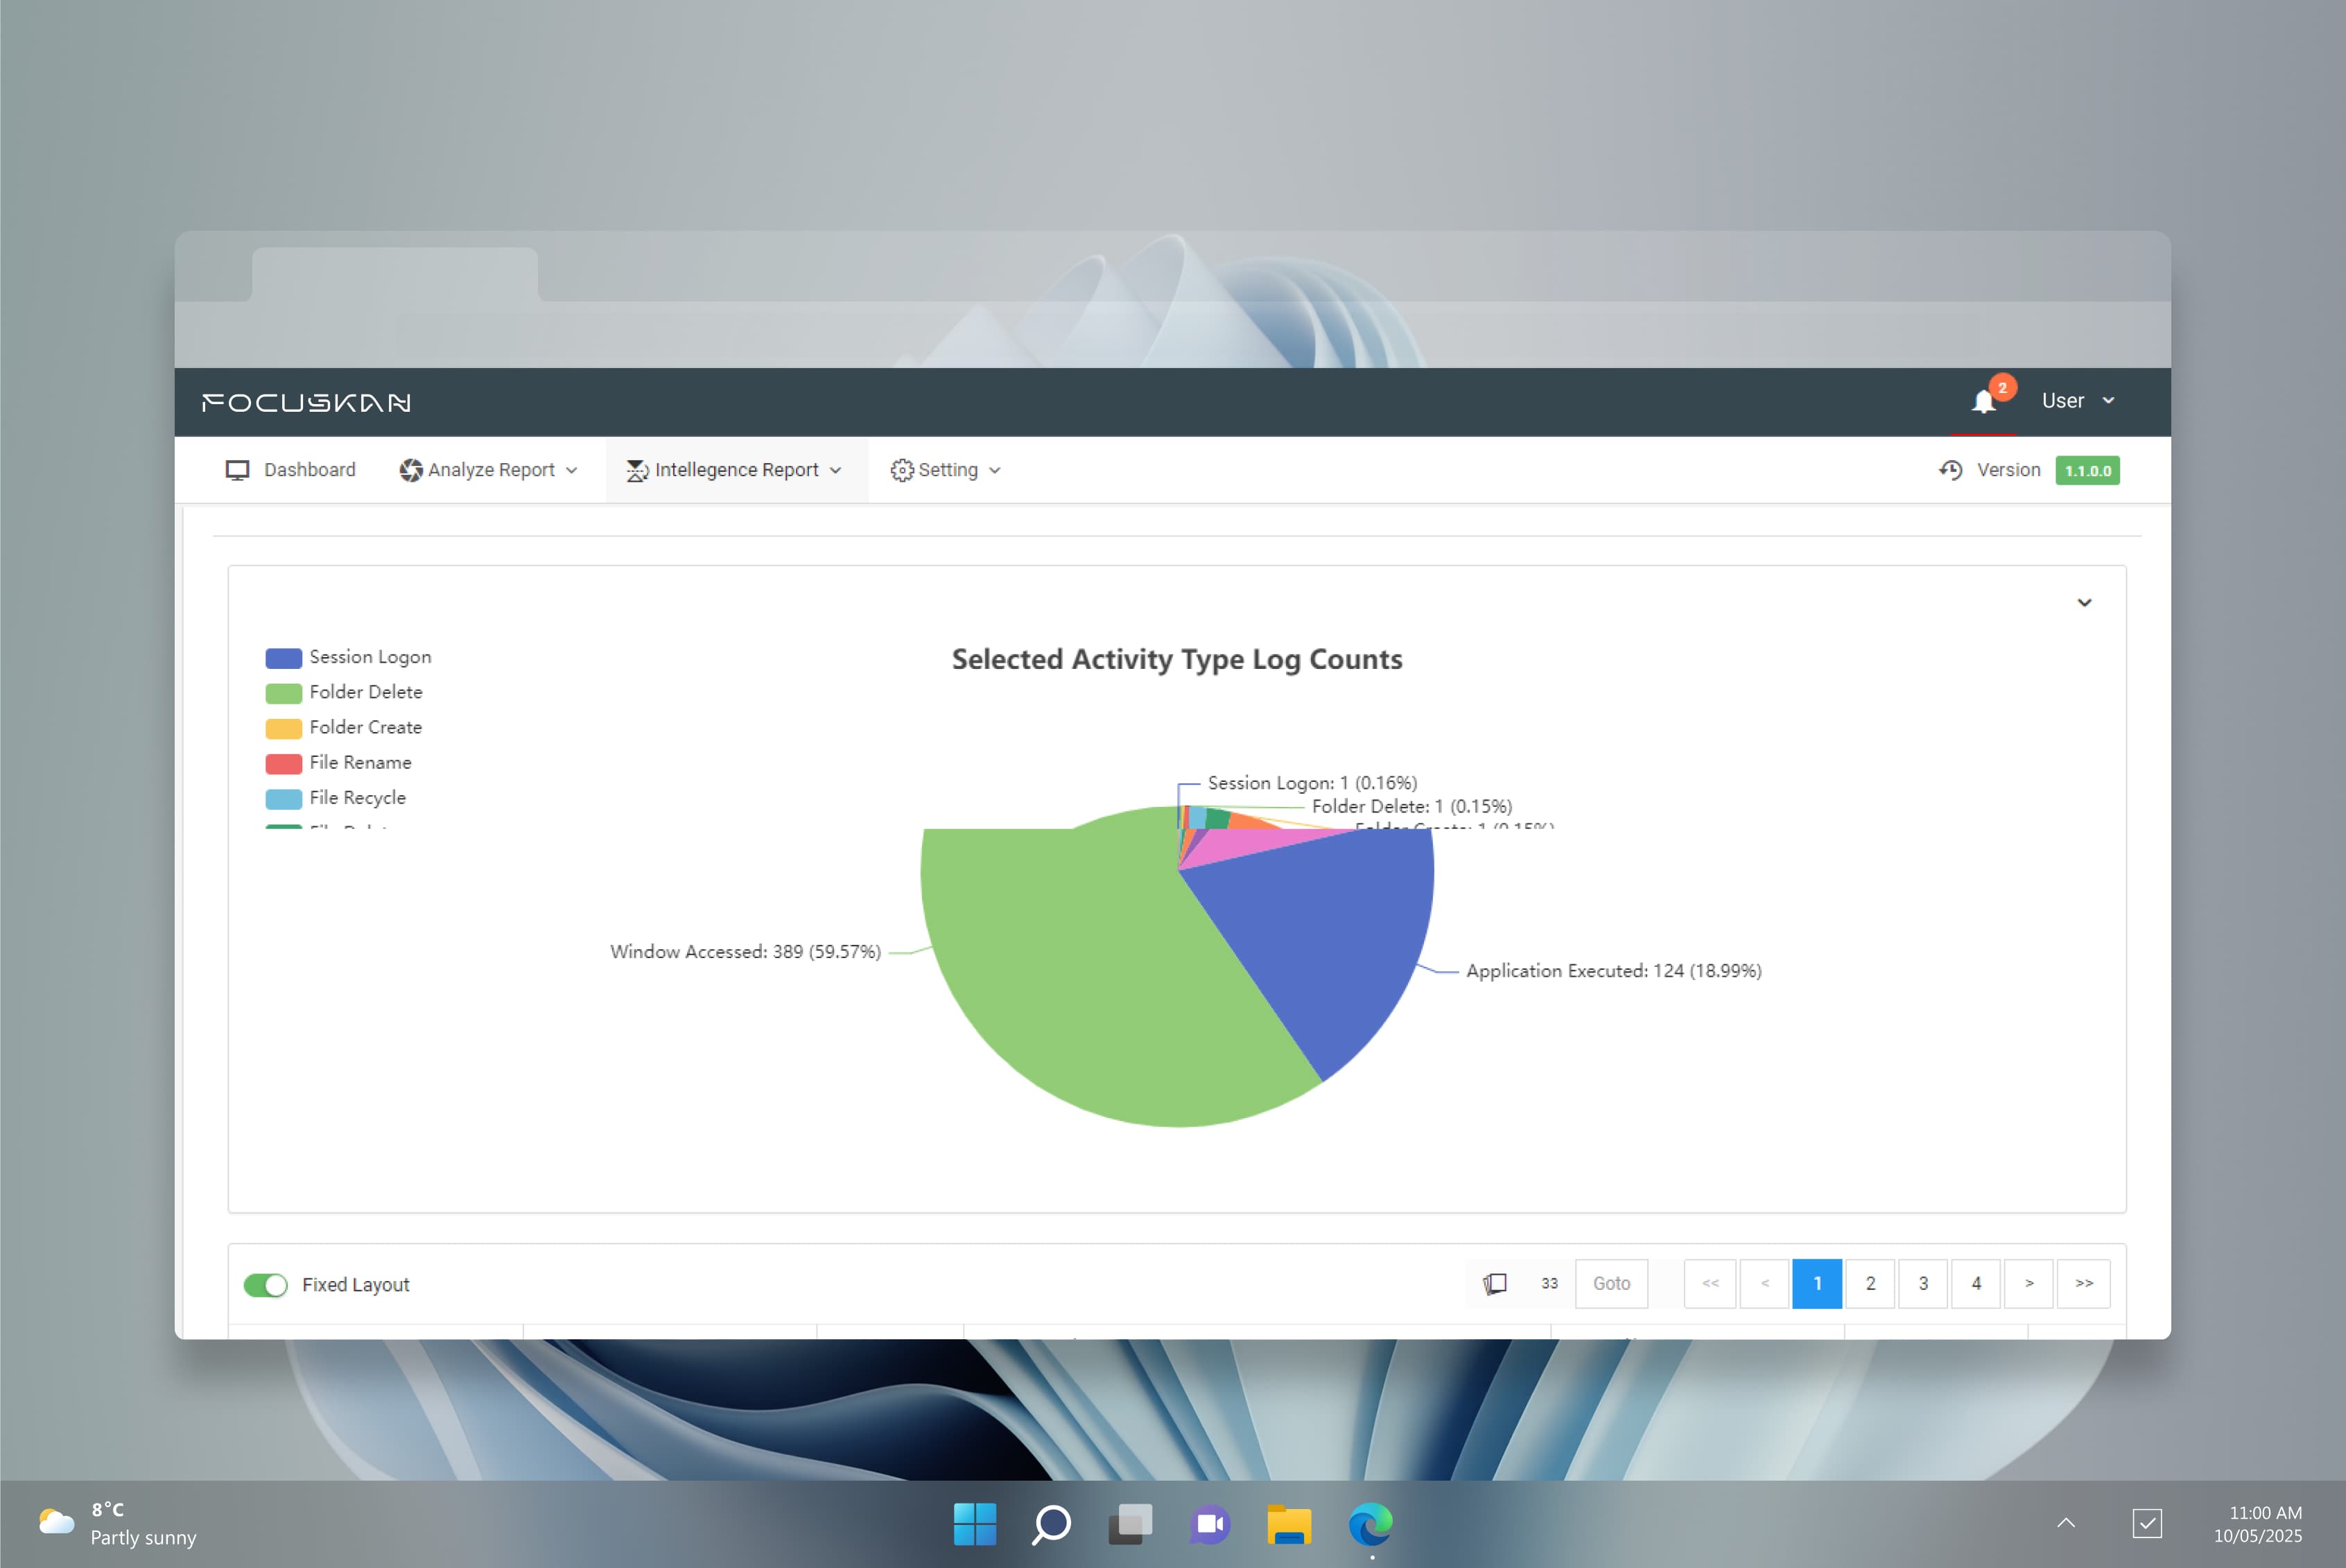The width and height of the screenshot is (2346, 1568).
Task: Jump to the first page
Action: pos(1710,1283)
